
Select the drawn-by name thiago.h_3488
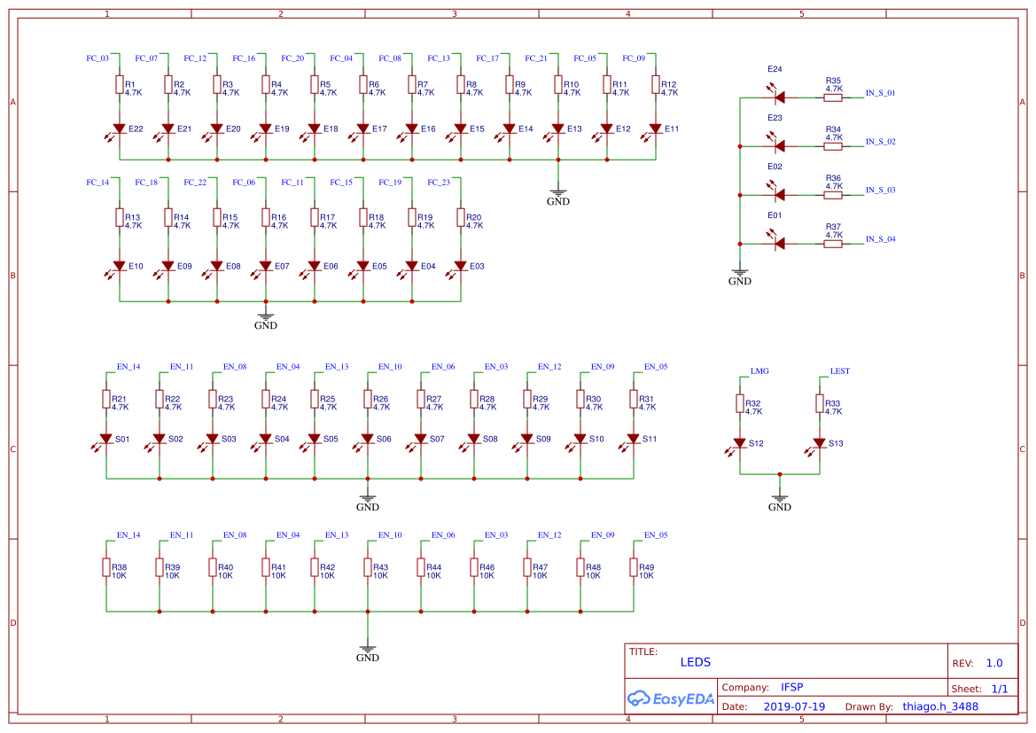tap(940, 706)
